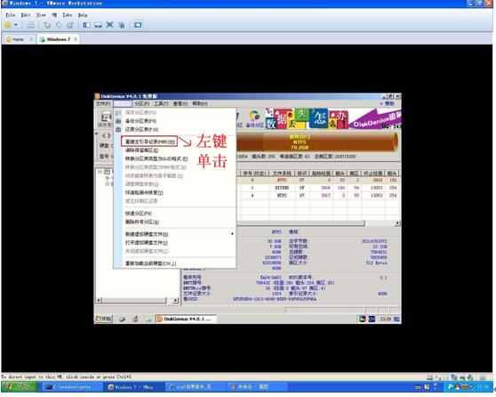The height and width of the screenshot is (397, 496).
Task: Select 还原分区表 menu entry
Action: [175, 130]
